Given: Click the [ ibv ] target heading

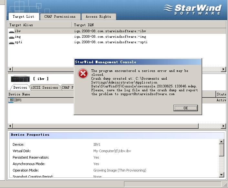Looking at the screenshot, I should [41, 79].
